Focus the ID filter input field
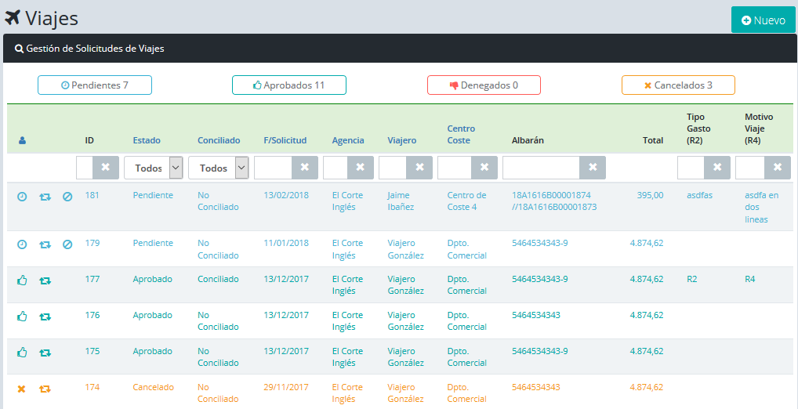Viewport: 798px width, 409px height. 85,168
